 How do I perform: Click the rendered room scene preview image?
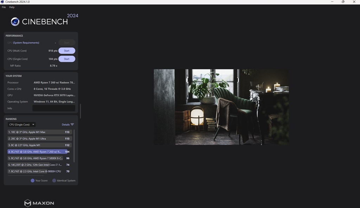(221, 107)
